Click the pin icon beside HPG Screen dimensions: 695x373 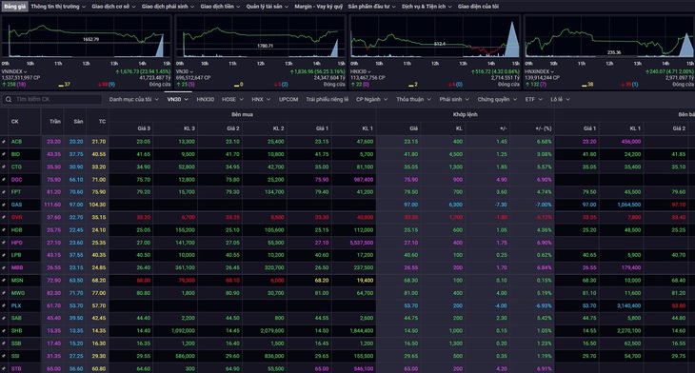(x=4, y=243)
